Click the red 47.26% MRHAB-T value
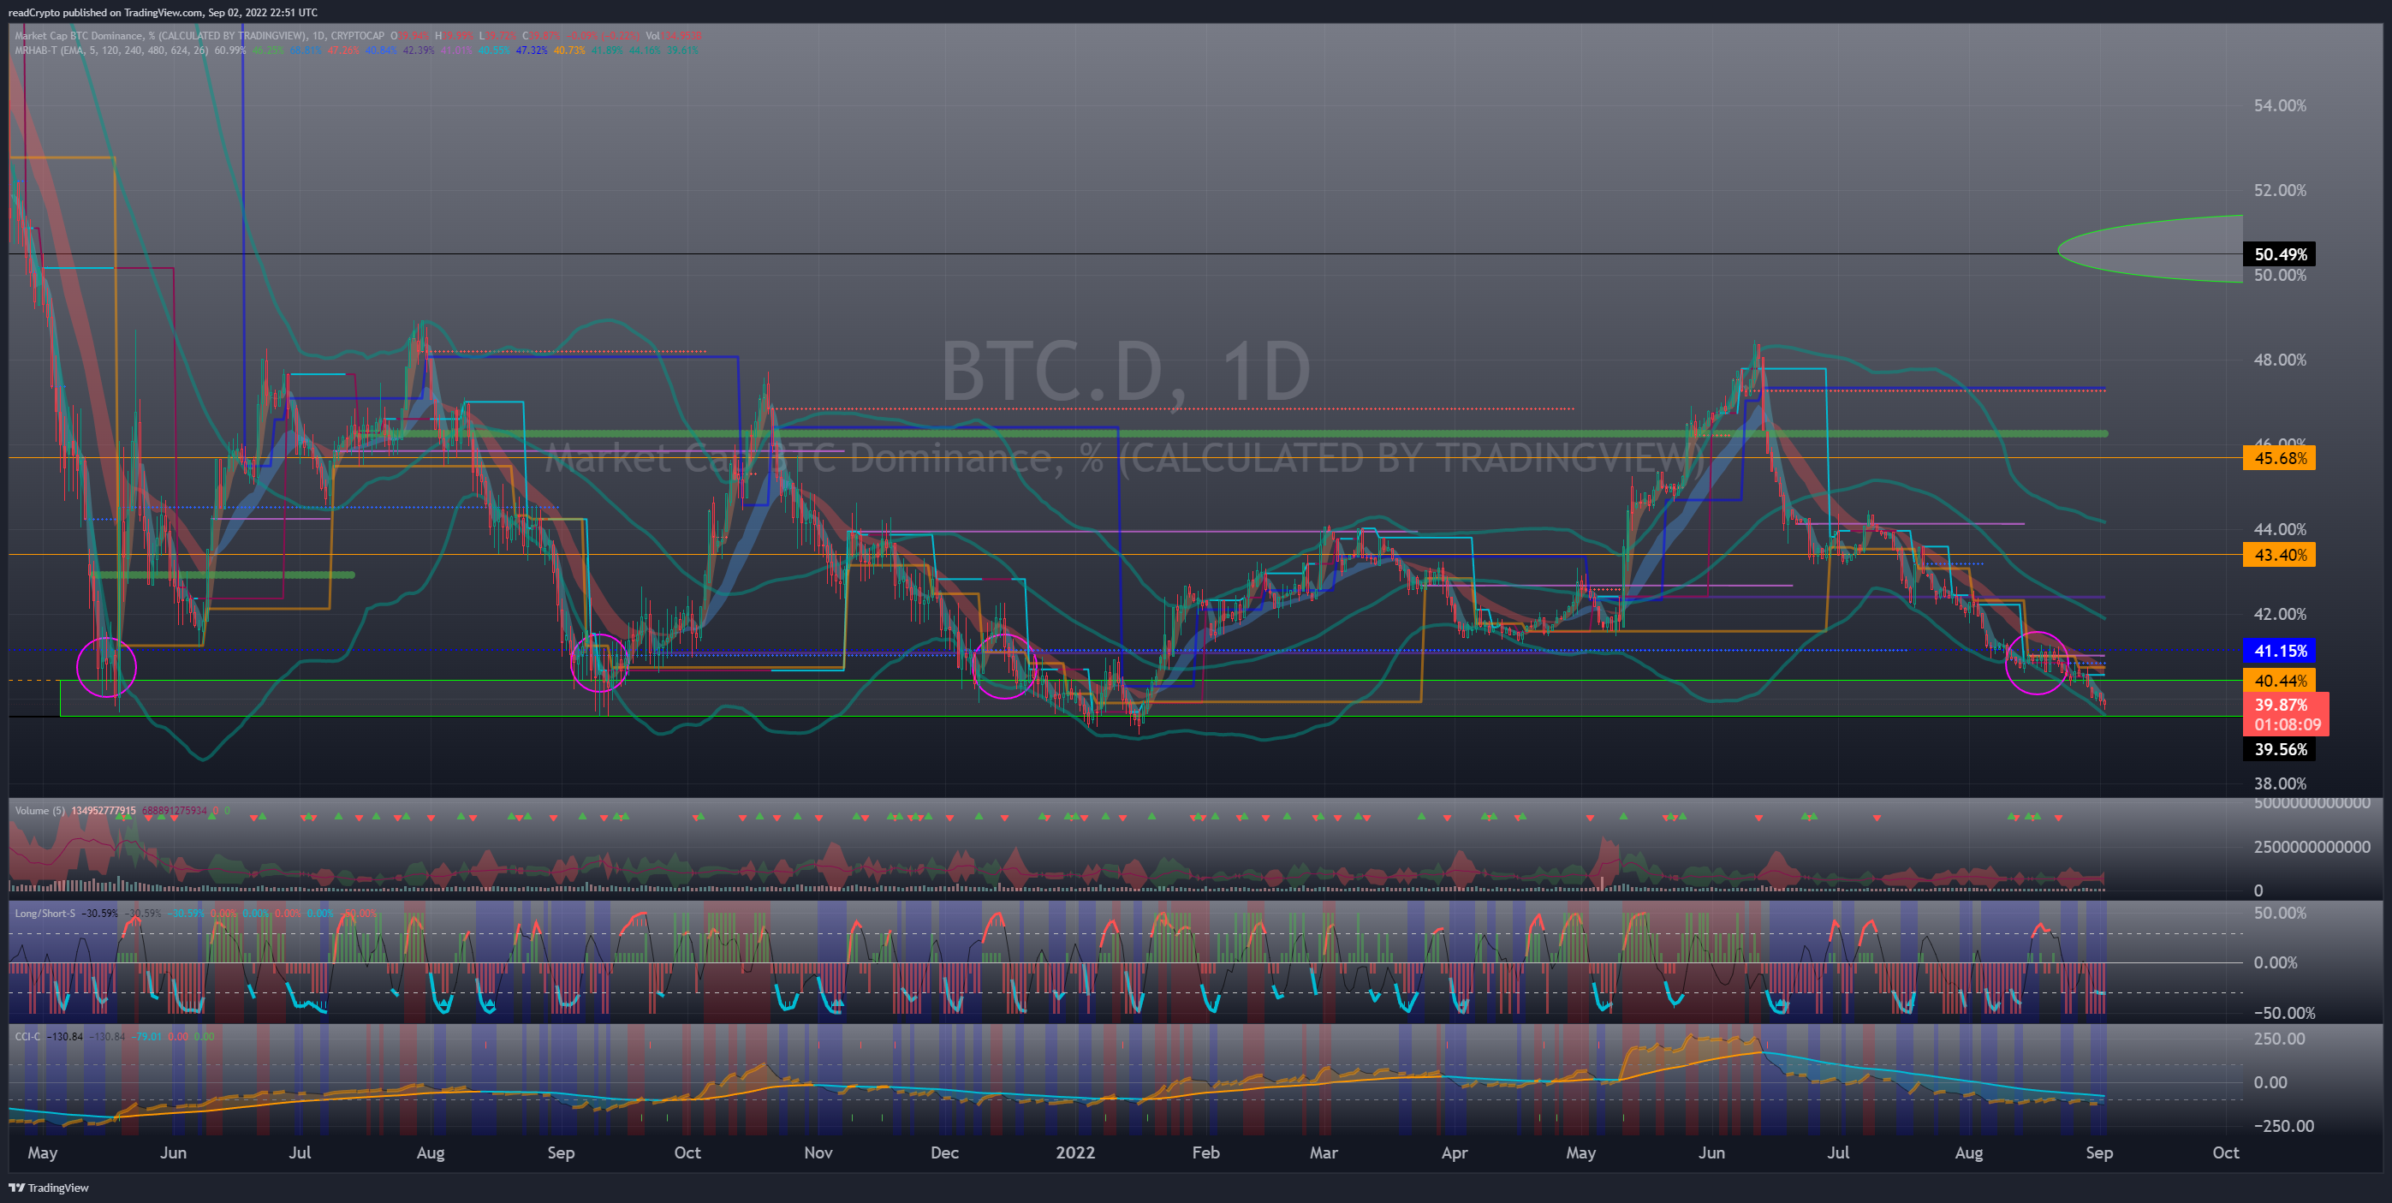Image resolution: width=2392 pixels, height=1203 pixels. click(x=343, y=51)
